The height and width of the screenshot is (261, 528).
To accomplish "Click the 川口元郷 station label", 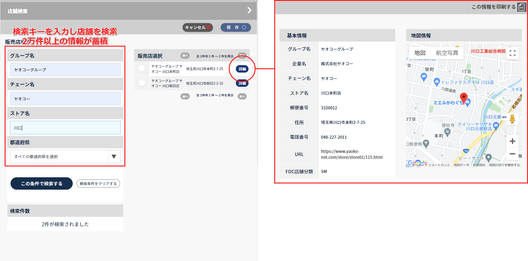I will click(x=493, y=117).
